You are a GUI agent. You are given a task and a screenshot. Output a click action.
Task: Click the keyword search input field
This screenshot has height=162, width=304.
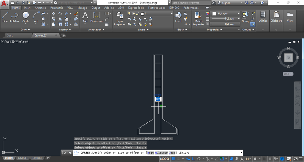point(190,3)
